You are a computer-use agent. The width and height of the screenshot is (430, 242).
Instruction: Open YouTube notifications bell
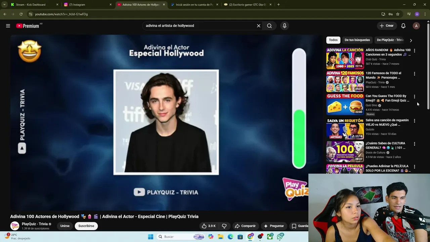pos(403,26)
